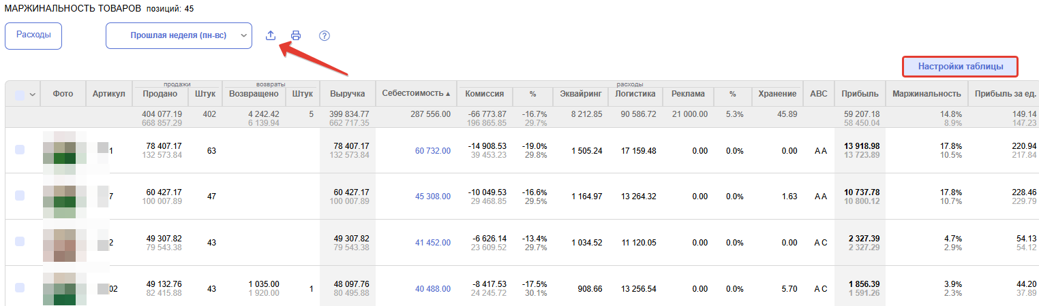The width and height of the screenshot is (1039, 306).
Task: Click the export/upload icon
Action: [271, 35]
